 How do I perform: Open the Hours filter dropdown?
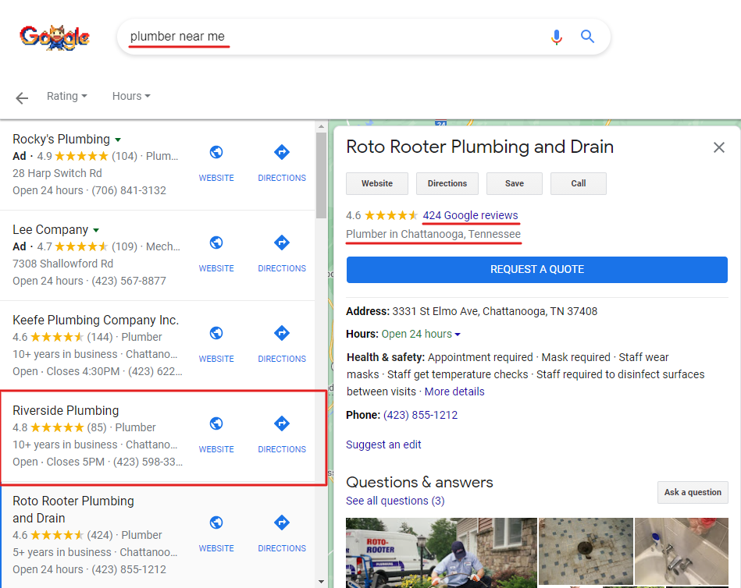tap(131, 96)
